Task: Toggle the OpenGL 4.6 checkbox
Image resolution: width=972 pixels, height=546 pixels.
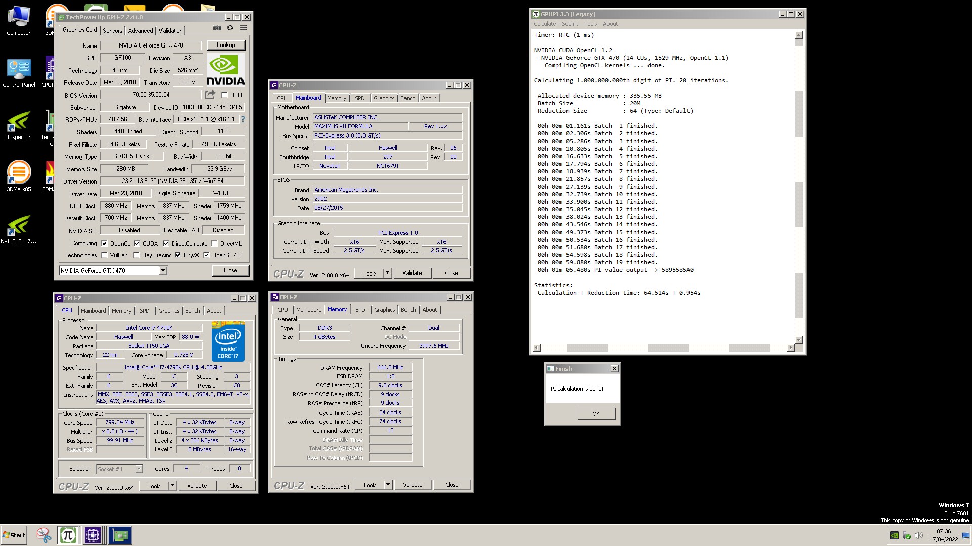Action: 206,255
